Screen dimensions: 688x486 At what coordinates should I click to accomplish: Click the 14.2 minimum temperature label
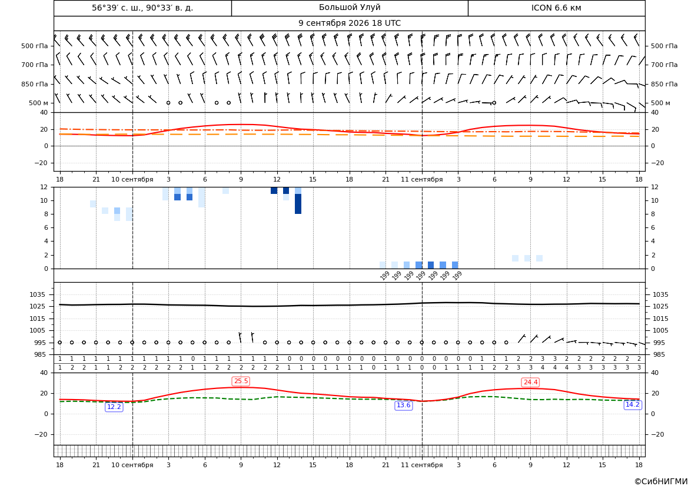(632, 404)
